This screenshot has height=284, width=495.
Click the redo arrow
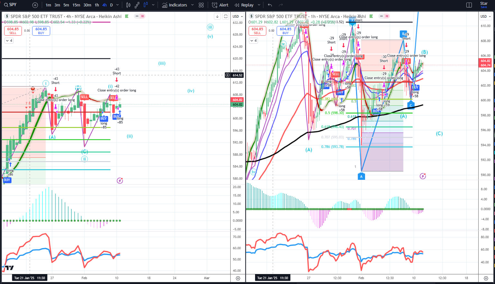click(x=281, y=5)
